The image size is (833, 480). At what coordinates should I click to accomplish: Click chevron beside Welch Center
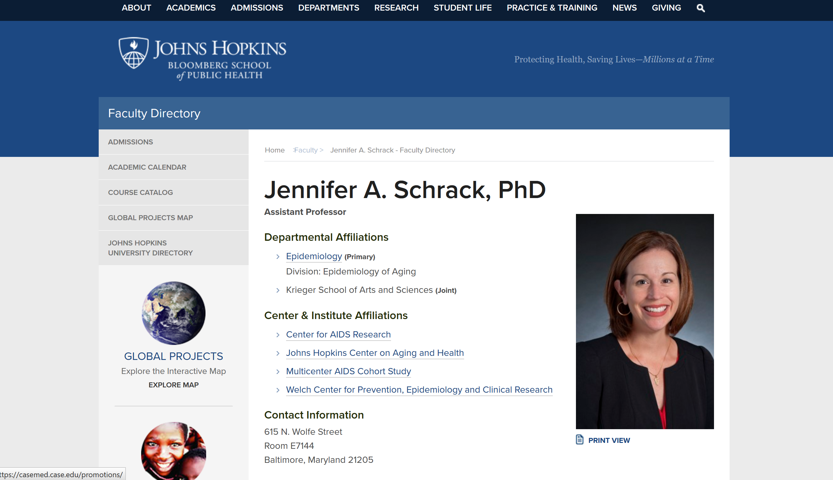coord(278,390)
